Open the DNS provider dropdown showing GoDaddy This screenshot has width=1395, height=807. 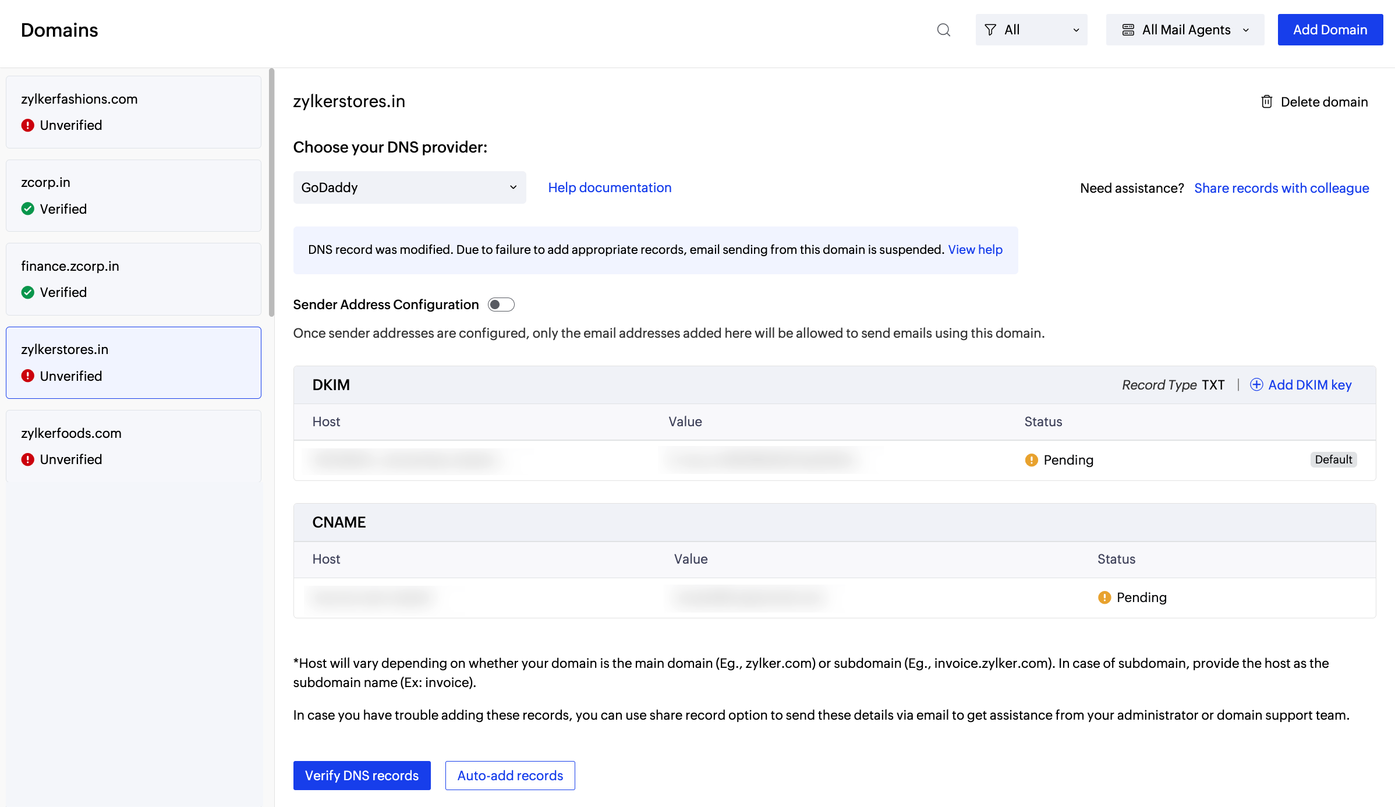click(x=409, y=187)
